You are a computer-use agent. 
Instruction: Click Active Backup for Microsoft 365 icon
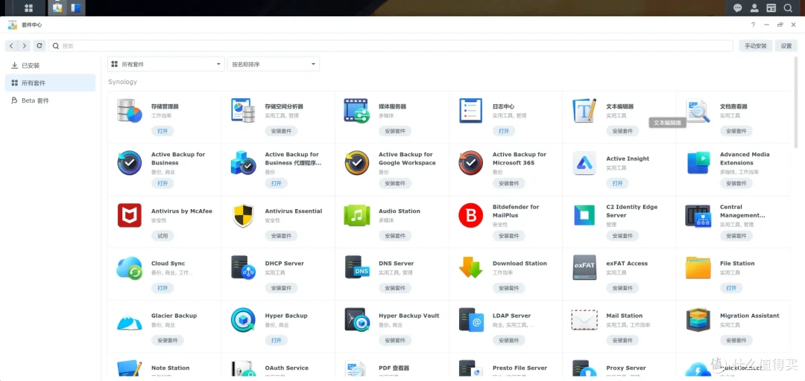(471, 163)
